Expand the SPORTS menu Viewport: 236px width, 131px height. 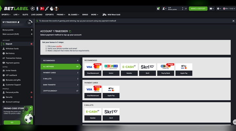[x=6, y=15]
